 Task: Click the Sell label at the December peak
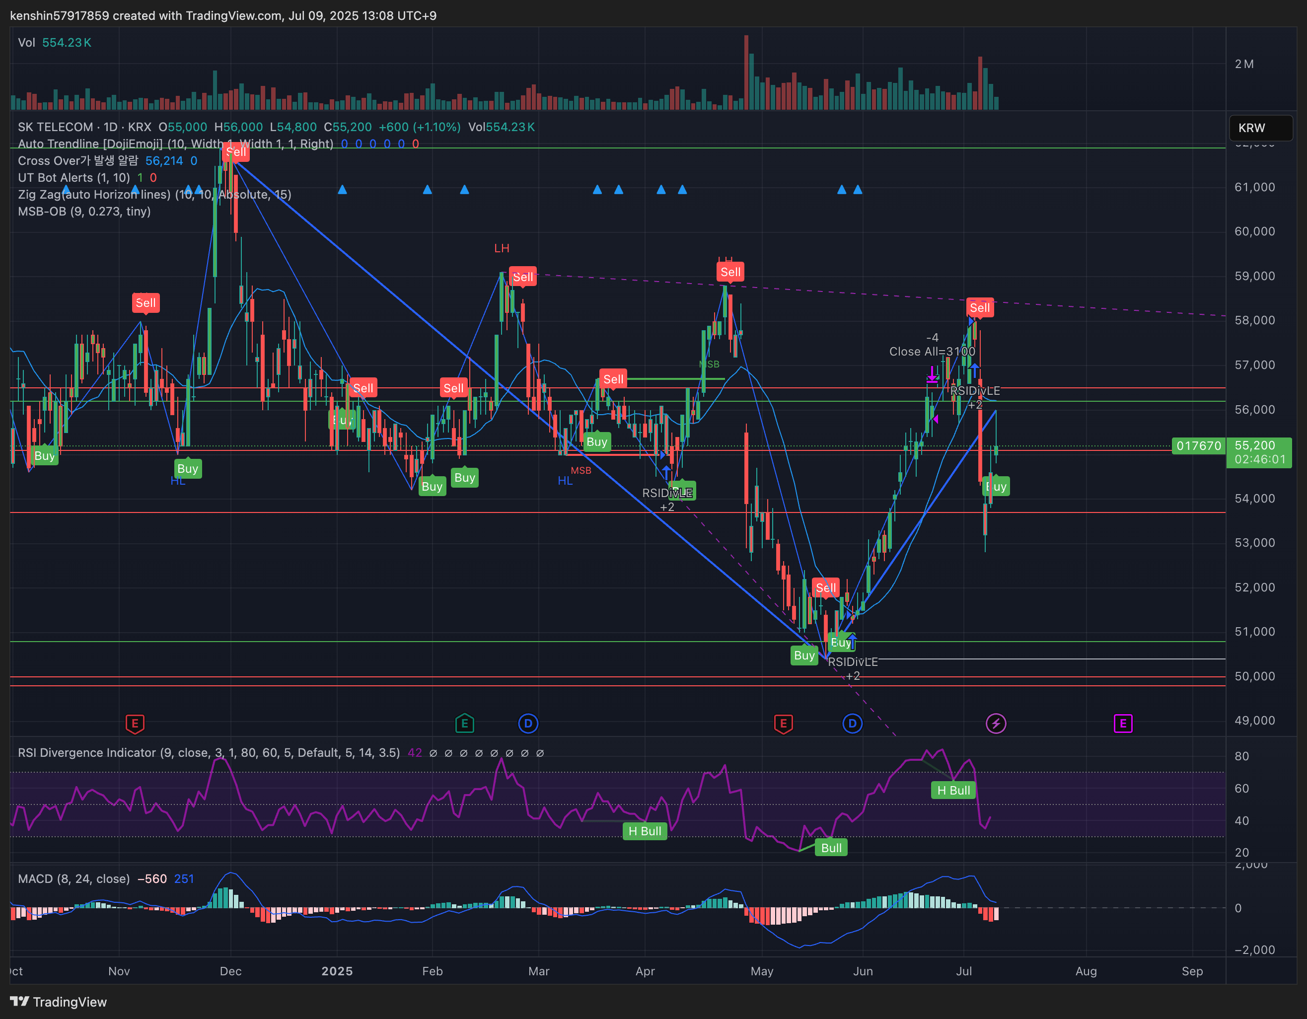click(236, 152)
